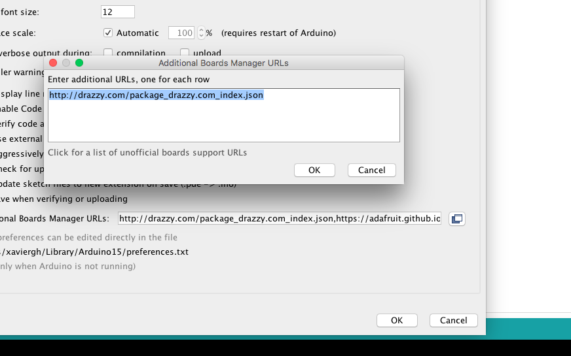Image resolution: width=571 pixels, height=356 pixels.
Task: Decrease interface scale percentage with stepper down arrow
Action: 201,35
